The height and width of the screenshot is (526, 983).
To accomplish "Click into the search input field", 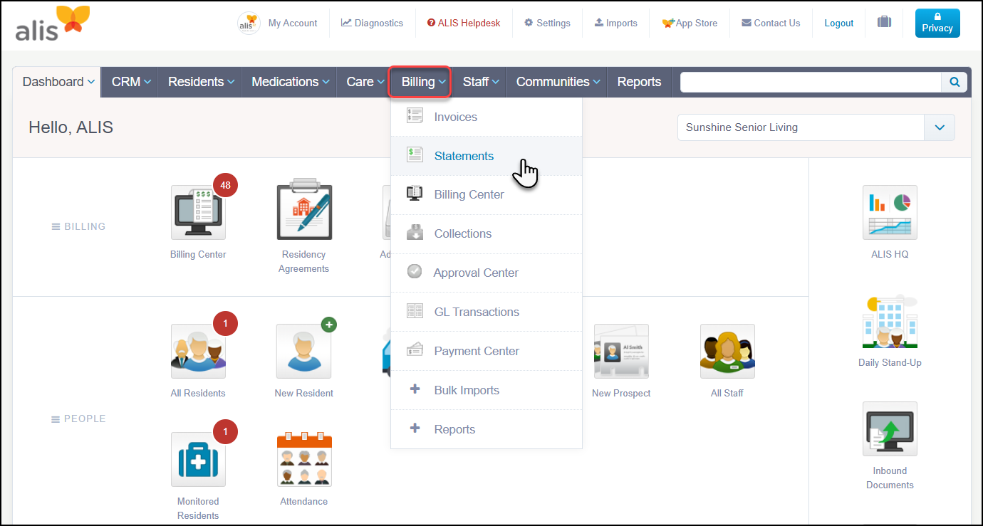I will click(x=811, y=82).
